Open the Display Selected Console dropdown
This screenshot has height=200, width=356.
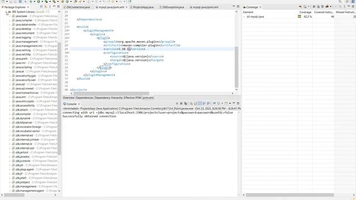(x=222, y=103)
